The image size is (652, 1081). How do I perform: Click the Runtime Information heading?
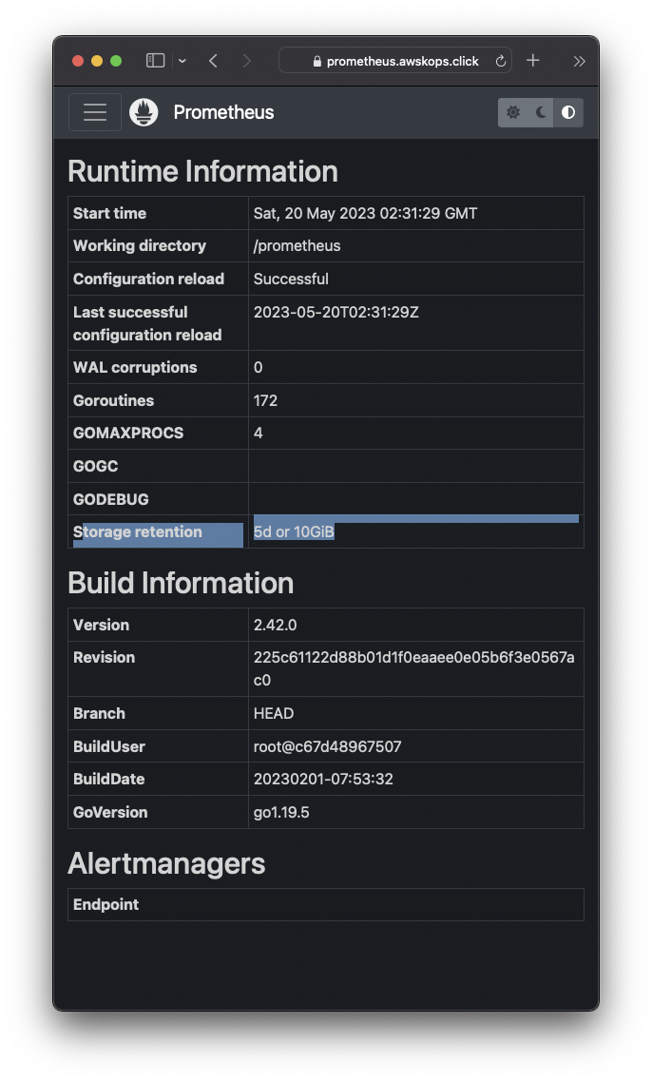(202, 171)
